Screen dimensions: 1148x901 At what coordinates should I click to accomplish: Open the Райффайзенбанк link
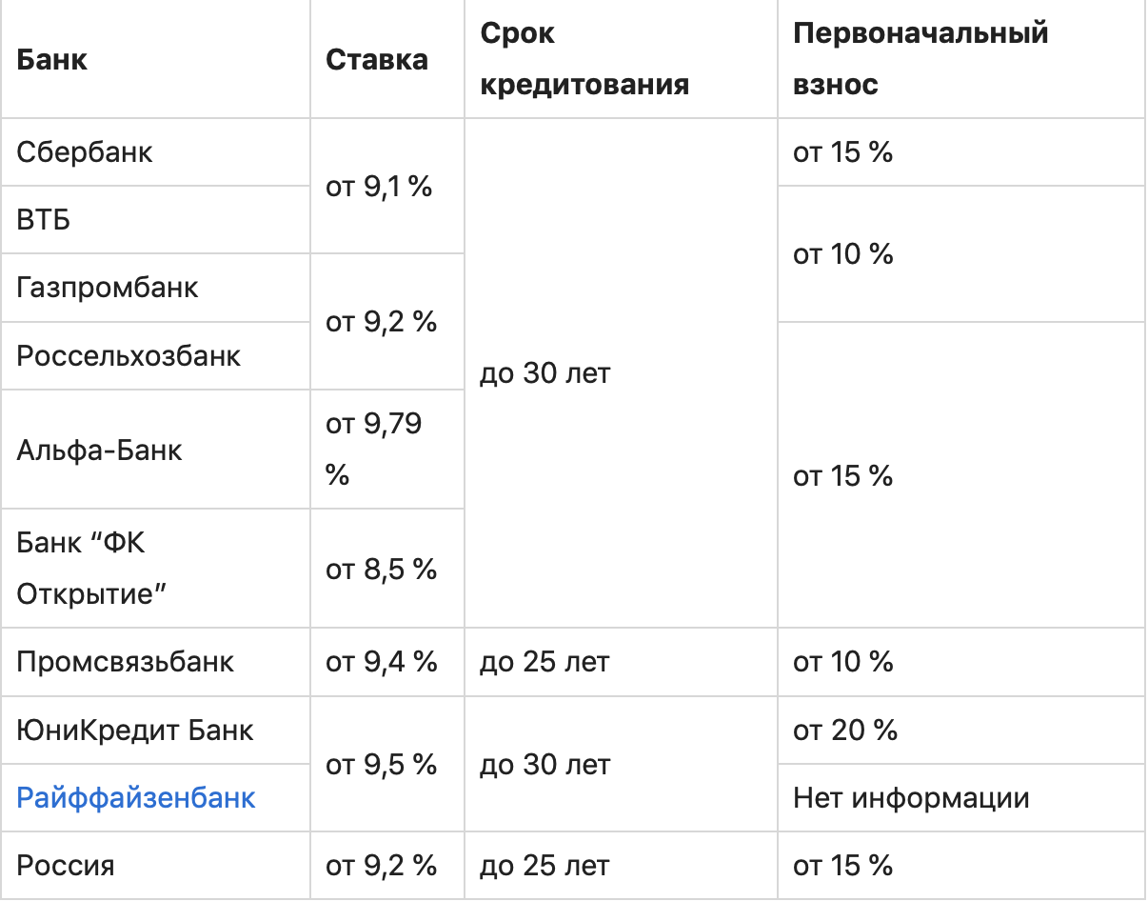pos(136,797)
